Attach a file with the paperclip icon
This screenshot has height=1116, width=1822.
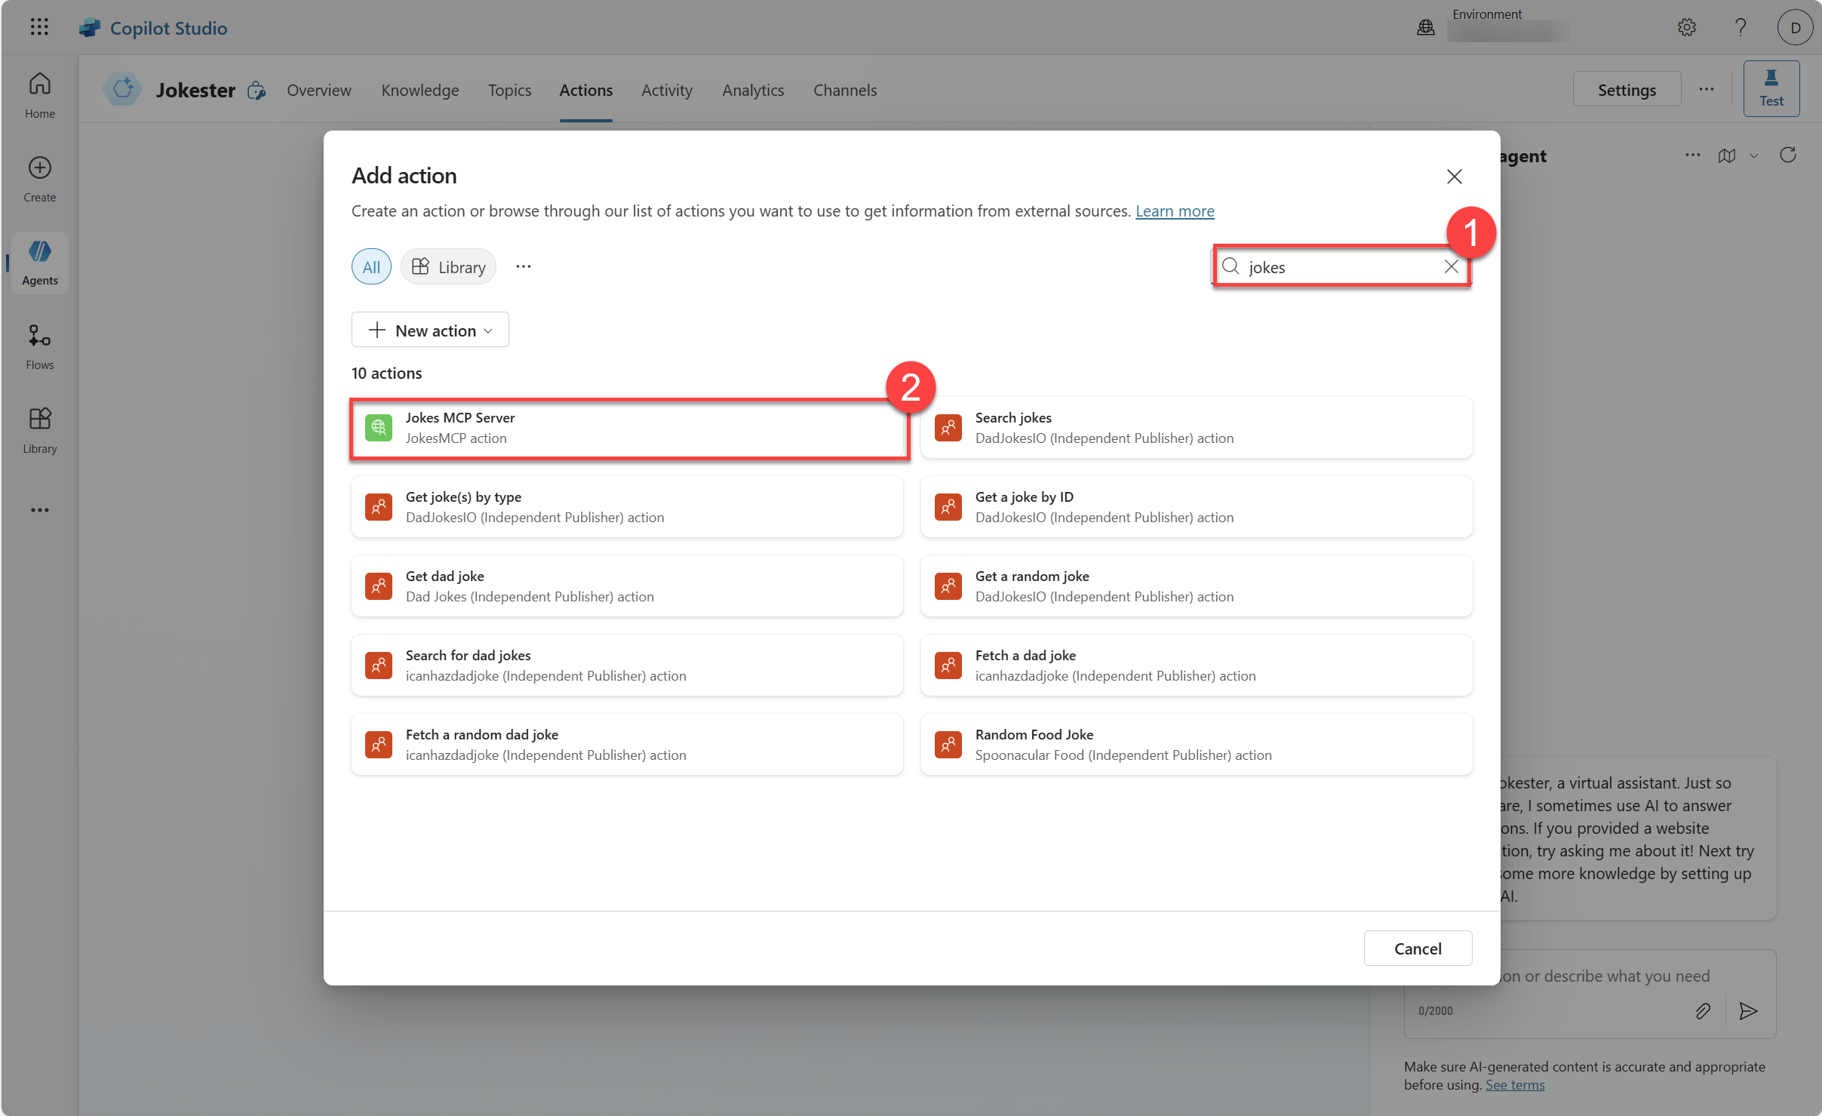pos(1703,1011)
